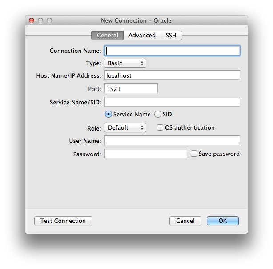Switch to the General tab
Image resolution: width=273 pixels, height=269 pixels.
(107, 35)
